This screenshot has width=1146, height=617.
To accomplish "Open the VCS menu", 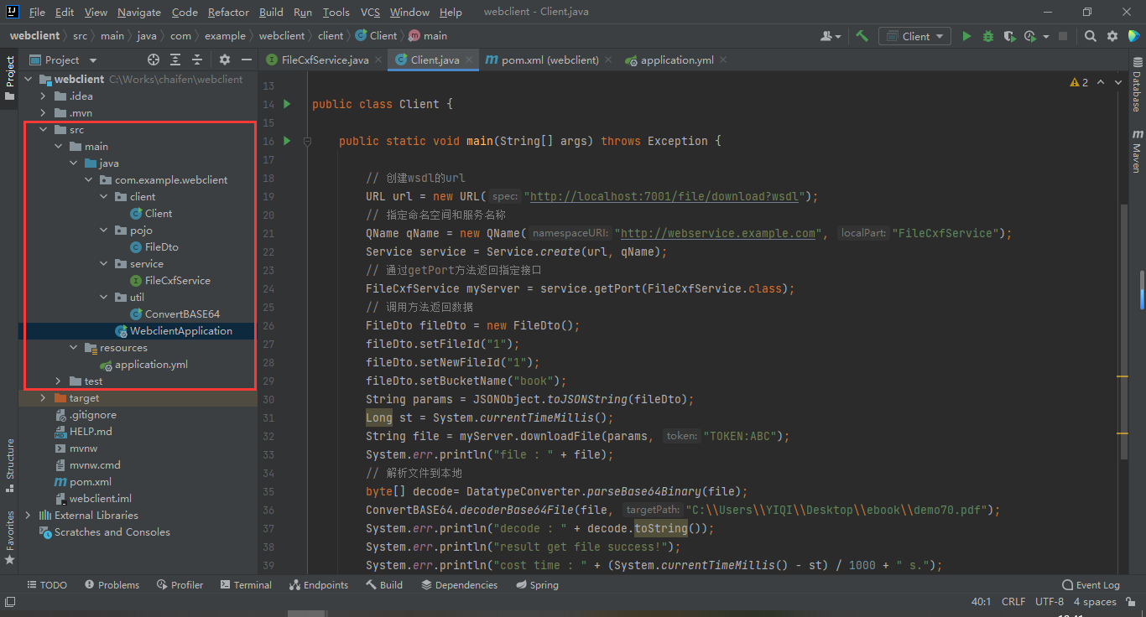I will coord(370,12).
